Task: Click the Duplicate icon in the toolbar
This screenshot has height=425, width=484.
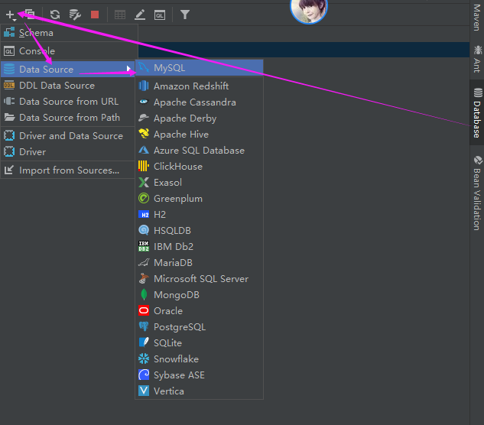Action: (30, 15)
